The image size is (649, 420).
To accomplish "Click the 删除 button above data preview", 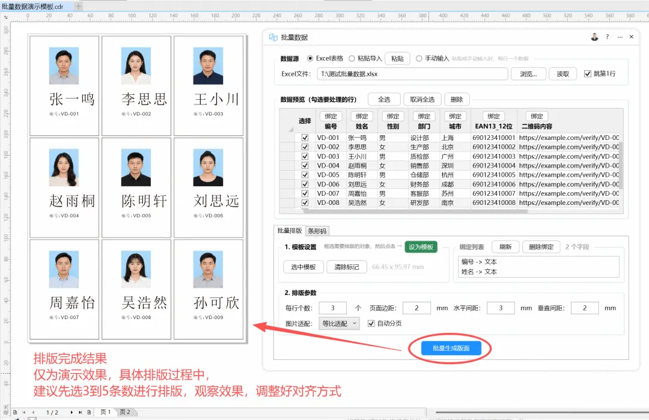I will [457, 99].
